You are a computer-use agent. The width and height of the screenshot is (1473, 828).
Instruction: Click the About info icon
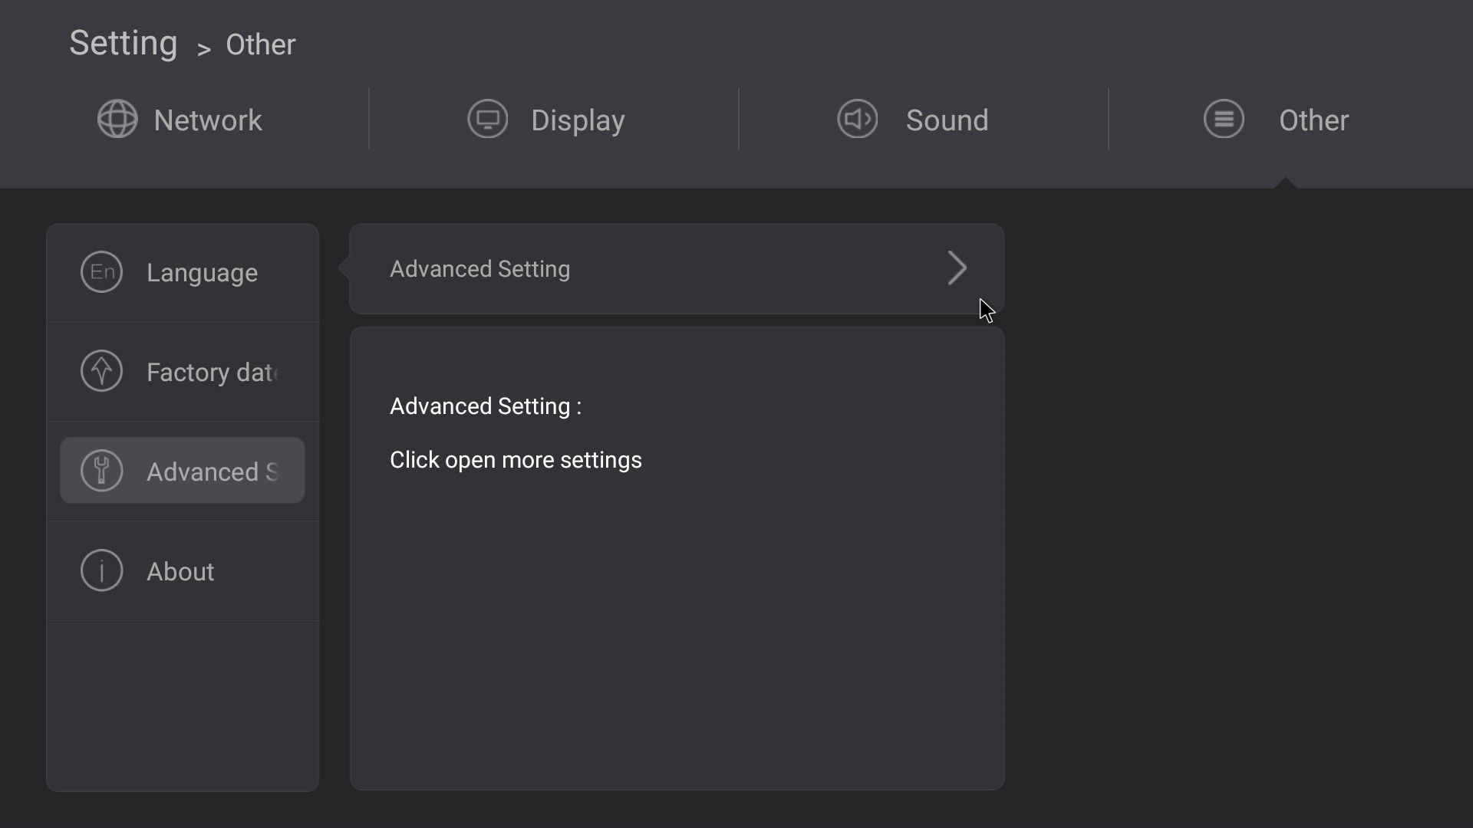click(x=102, y=570)
